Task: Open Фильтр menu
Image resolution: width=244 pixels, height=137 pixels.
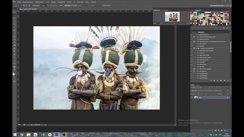Action: pyautogui.click(x=69, y=2)
